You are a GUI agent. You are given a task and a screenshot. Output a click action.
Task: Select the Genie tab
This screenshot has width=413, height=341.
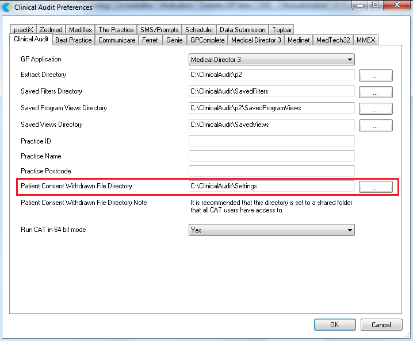(174, 40)
